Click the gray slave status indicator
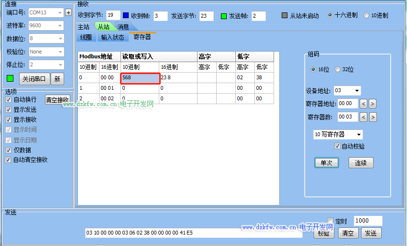The height and width of the screenshot is (246, 407). coord(285,15)
